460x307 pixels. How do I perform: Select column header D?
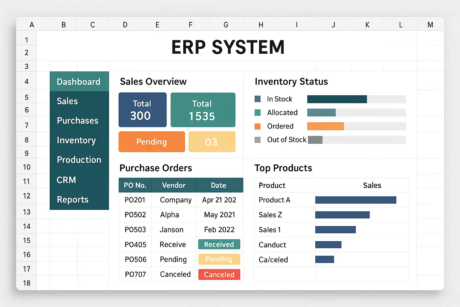(125, 25)
